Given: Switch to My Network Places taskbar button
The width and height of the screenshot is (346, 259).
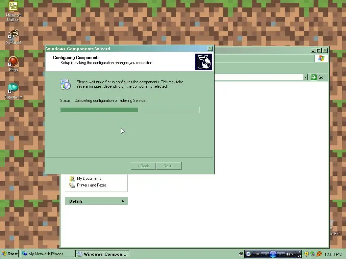Looking at the screenshot, I should [x=47, y=254].
